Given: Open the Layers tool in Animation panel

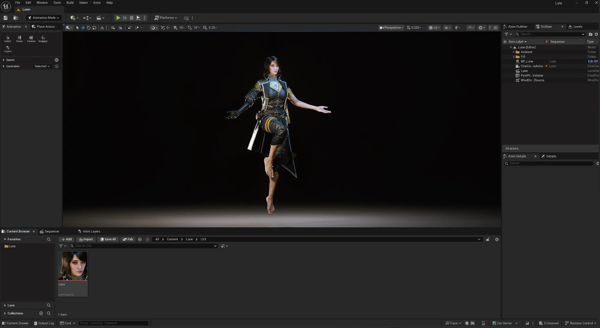Looking at the screenshot, I should [7, 49].
